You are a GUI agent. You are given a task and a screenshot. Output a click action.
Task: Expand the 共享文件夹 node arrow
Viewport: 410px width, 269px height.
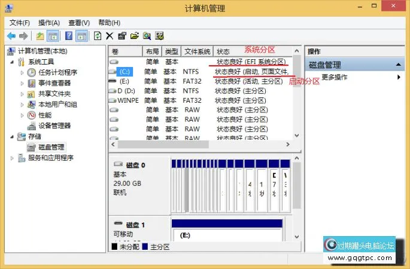(x=22, y=94)
